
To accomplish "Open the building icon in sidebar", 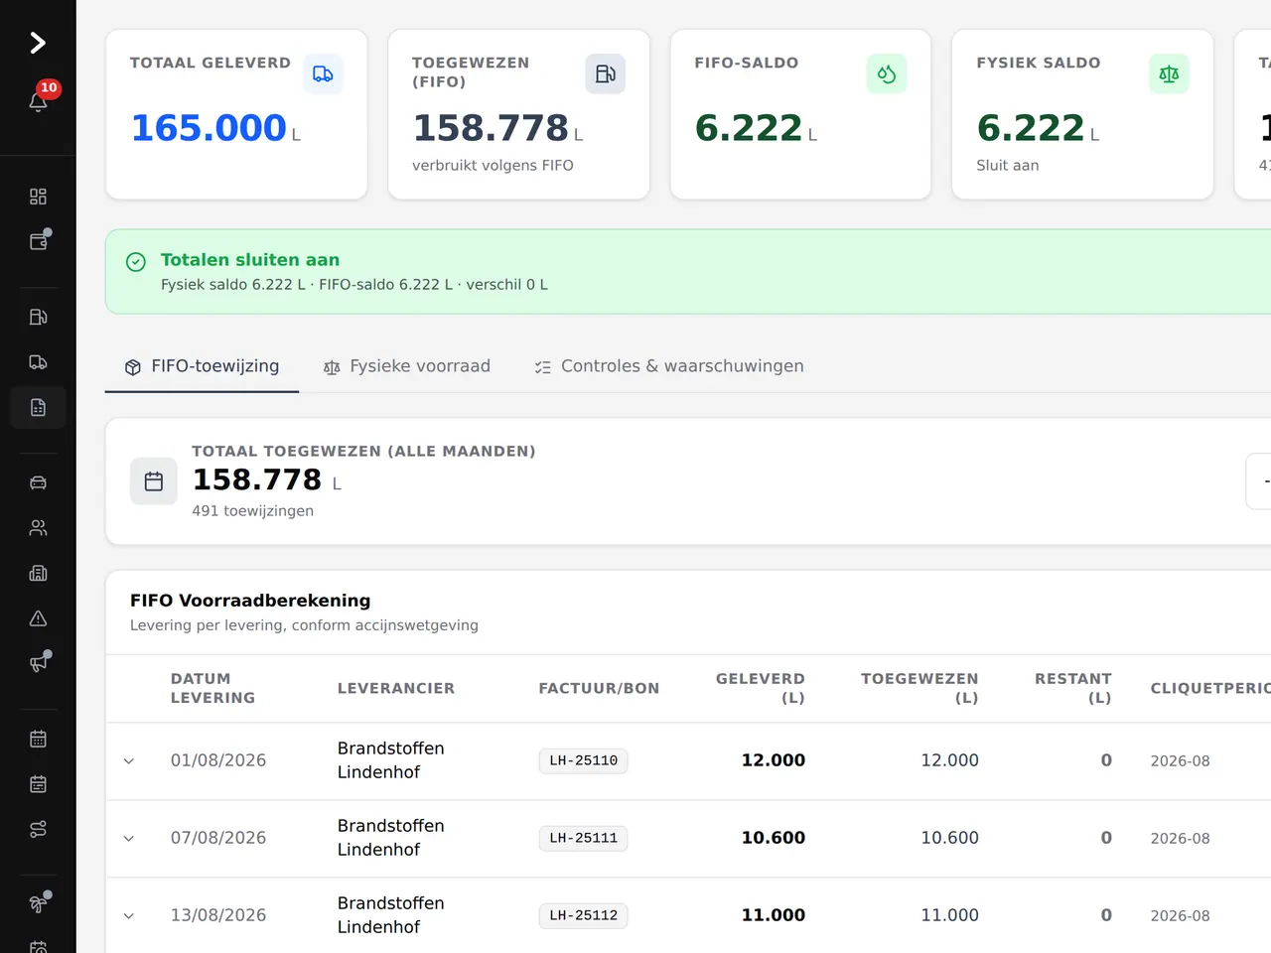I will pos(38,573).
